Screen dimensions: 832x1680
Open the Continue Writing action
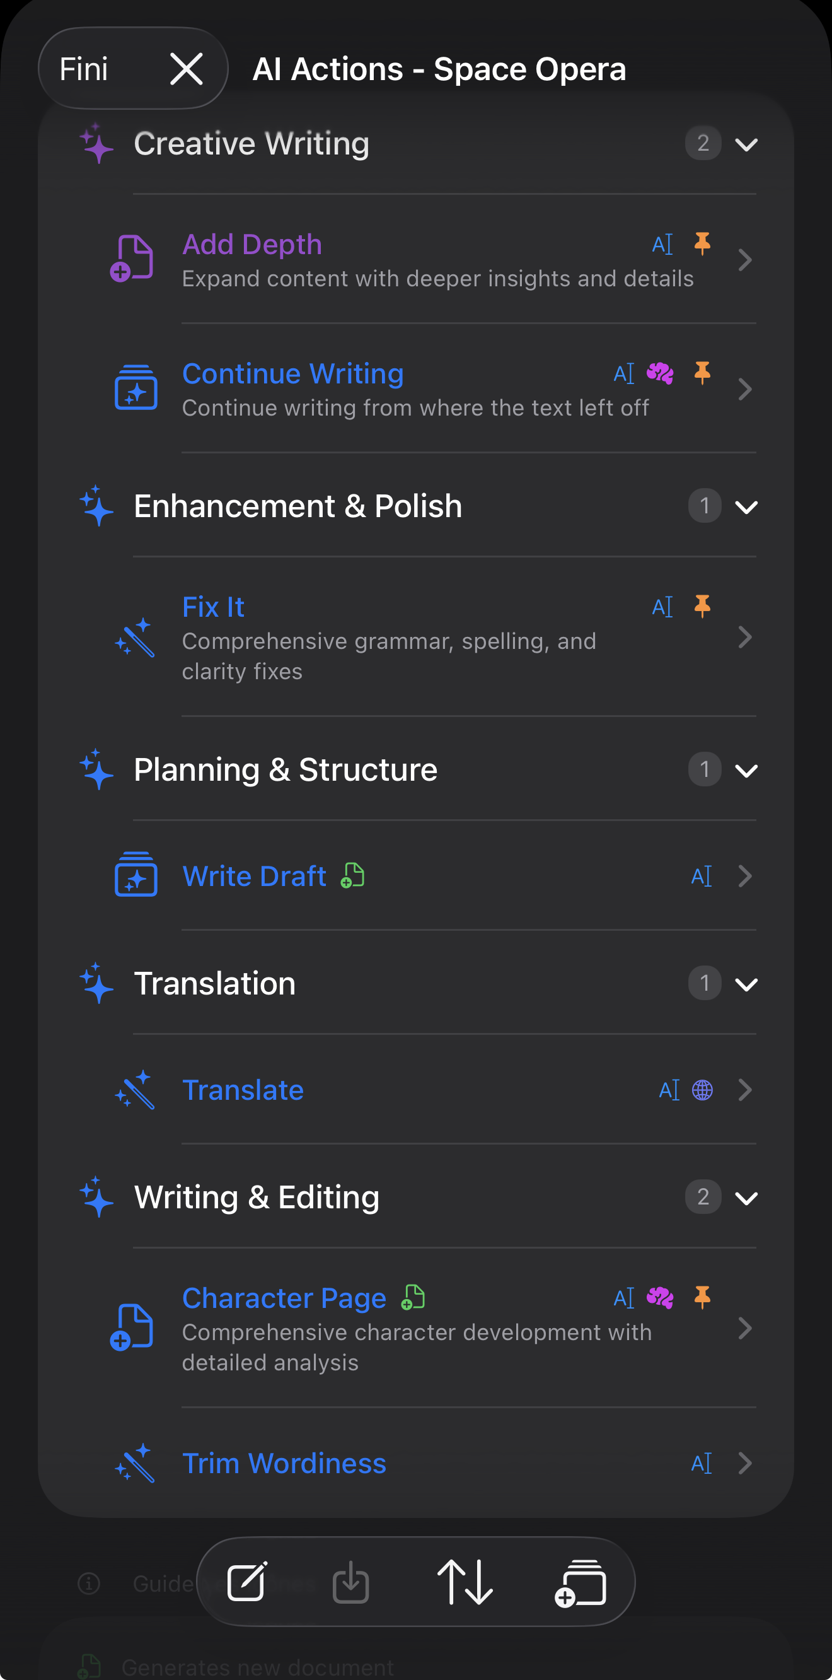(x=292, y=373)
